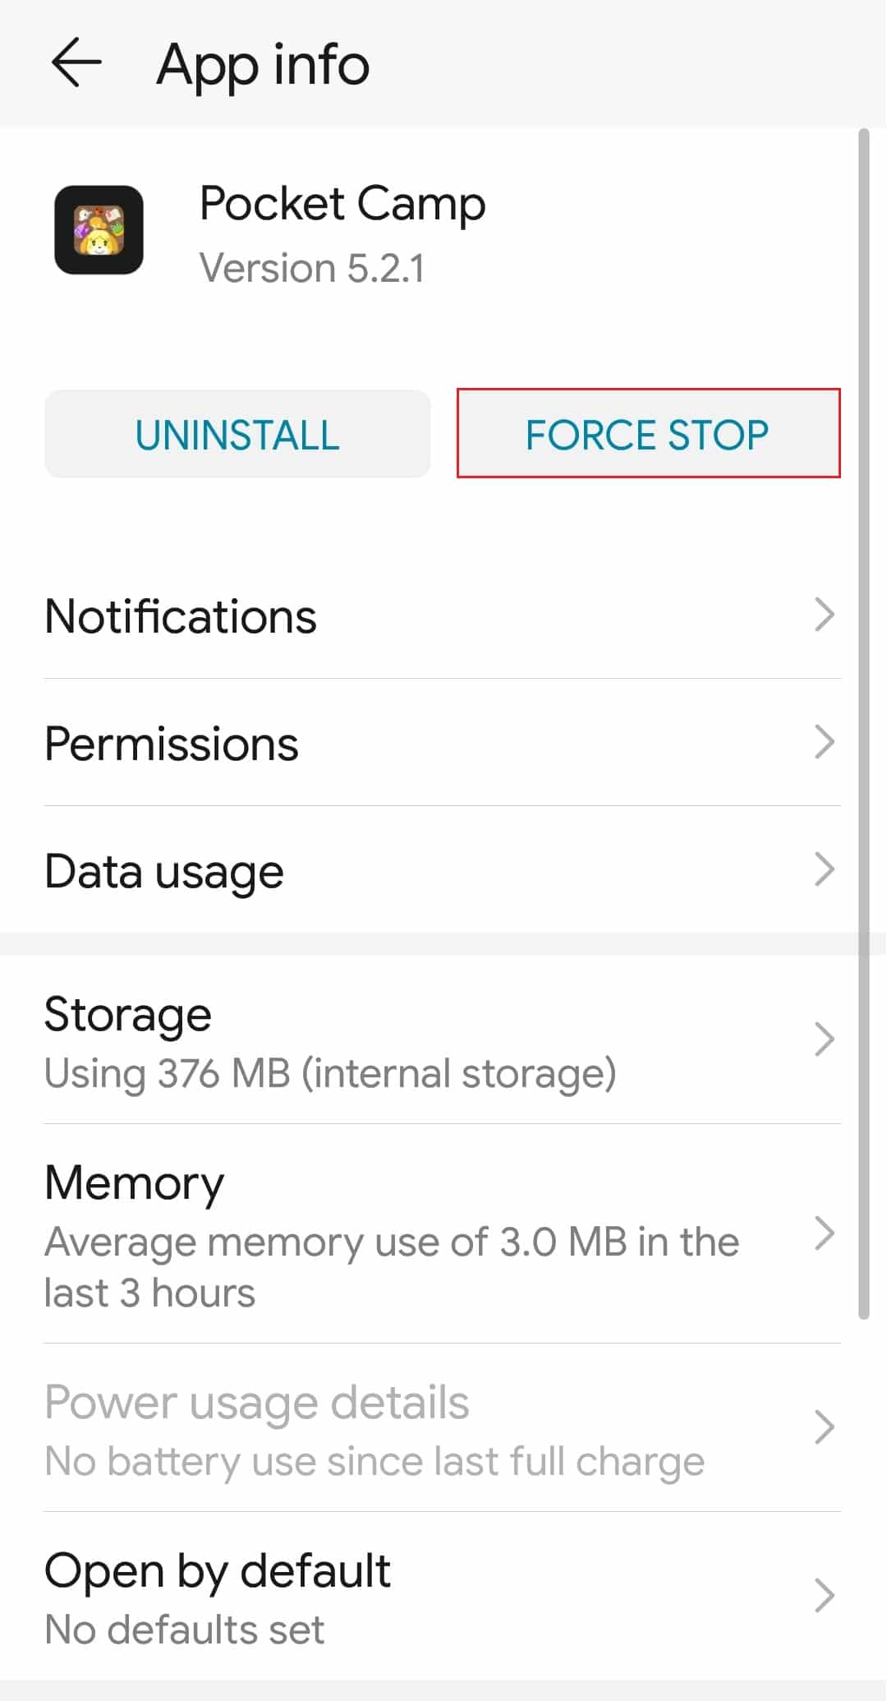Tap the Power usage details chevron
Screen dimensions: 887x1701
[x=824, y=1427]
